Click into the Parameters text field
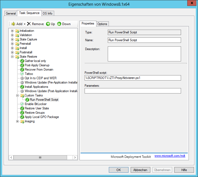The width and height of the screenshot is (198, 177). (x=133, y=91)
